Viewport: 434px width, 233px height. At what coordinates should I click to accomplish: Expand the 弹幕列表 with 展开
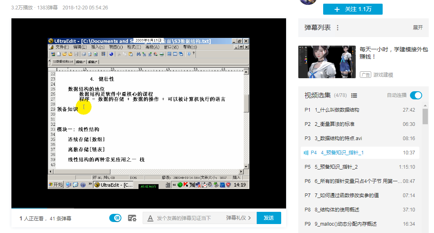tap(418, 27)
